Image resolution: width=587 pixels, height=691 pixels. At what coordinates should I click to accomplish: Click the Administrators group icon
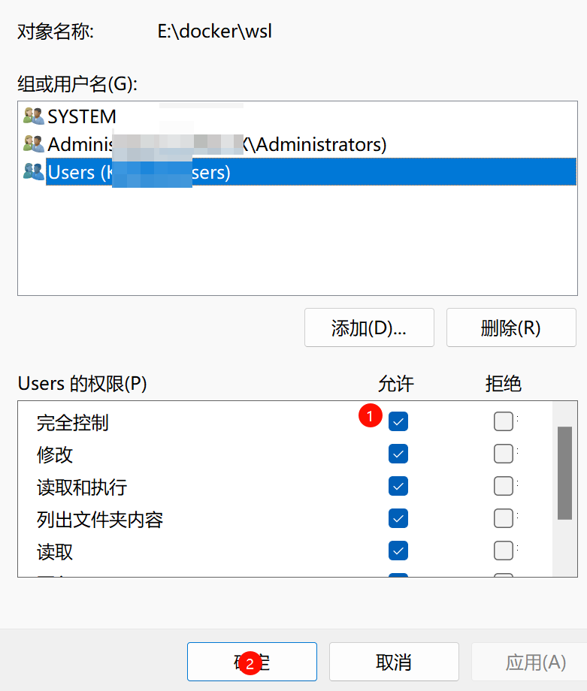34,144
